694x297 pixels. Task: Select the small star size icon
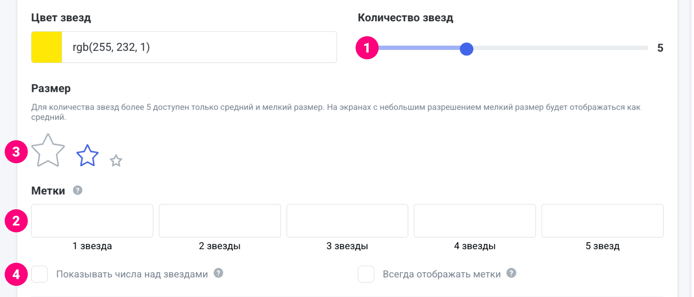click(x=116, y=161)
